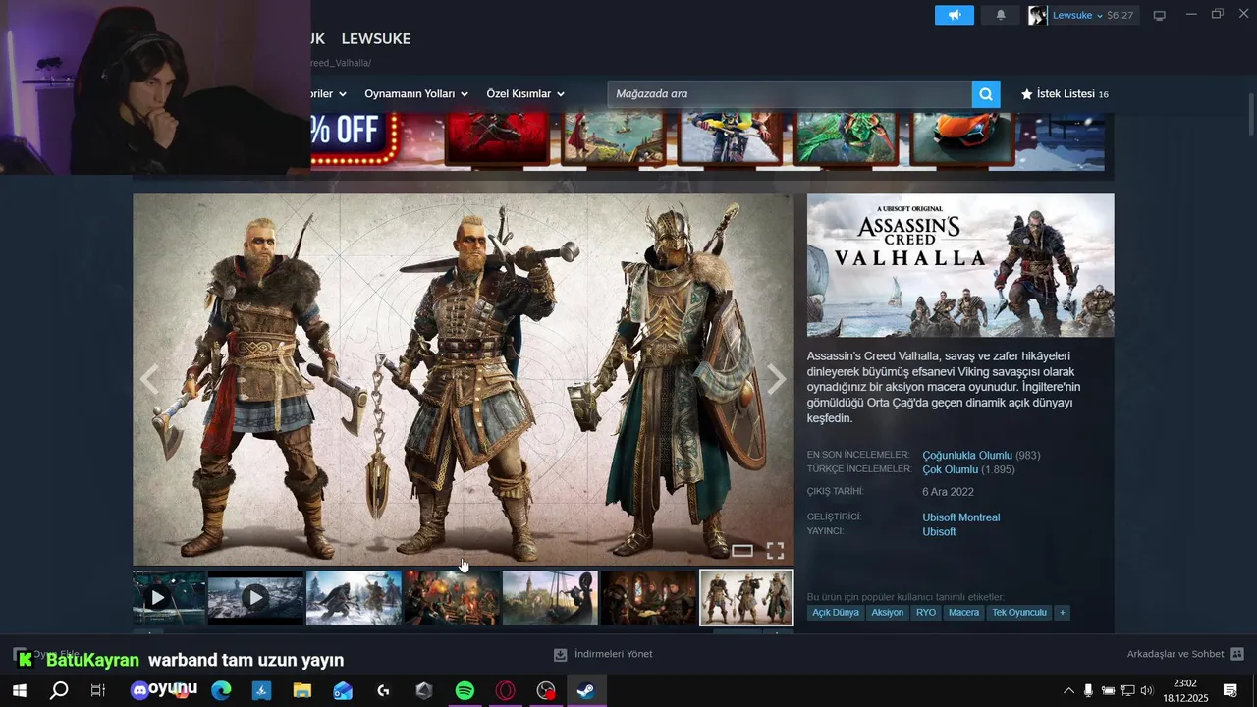Open the Ubisoft publisher link
1257x707 pixels.
coord(939,532)
